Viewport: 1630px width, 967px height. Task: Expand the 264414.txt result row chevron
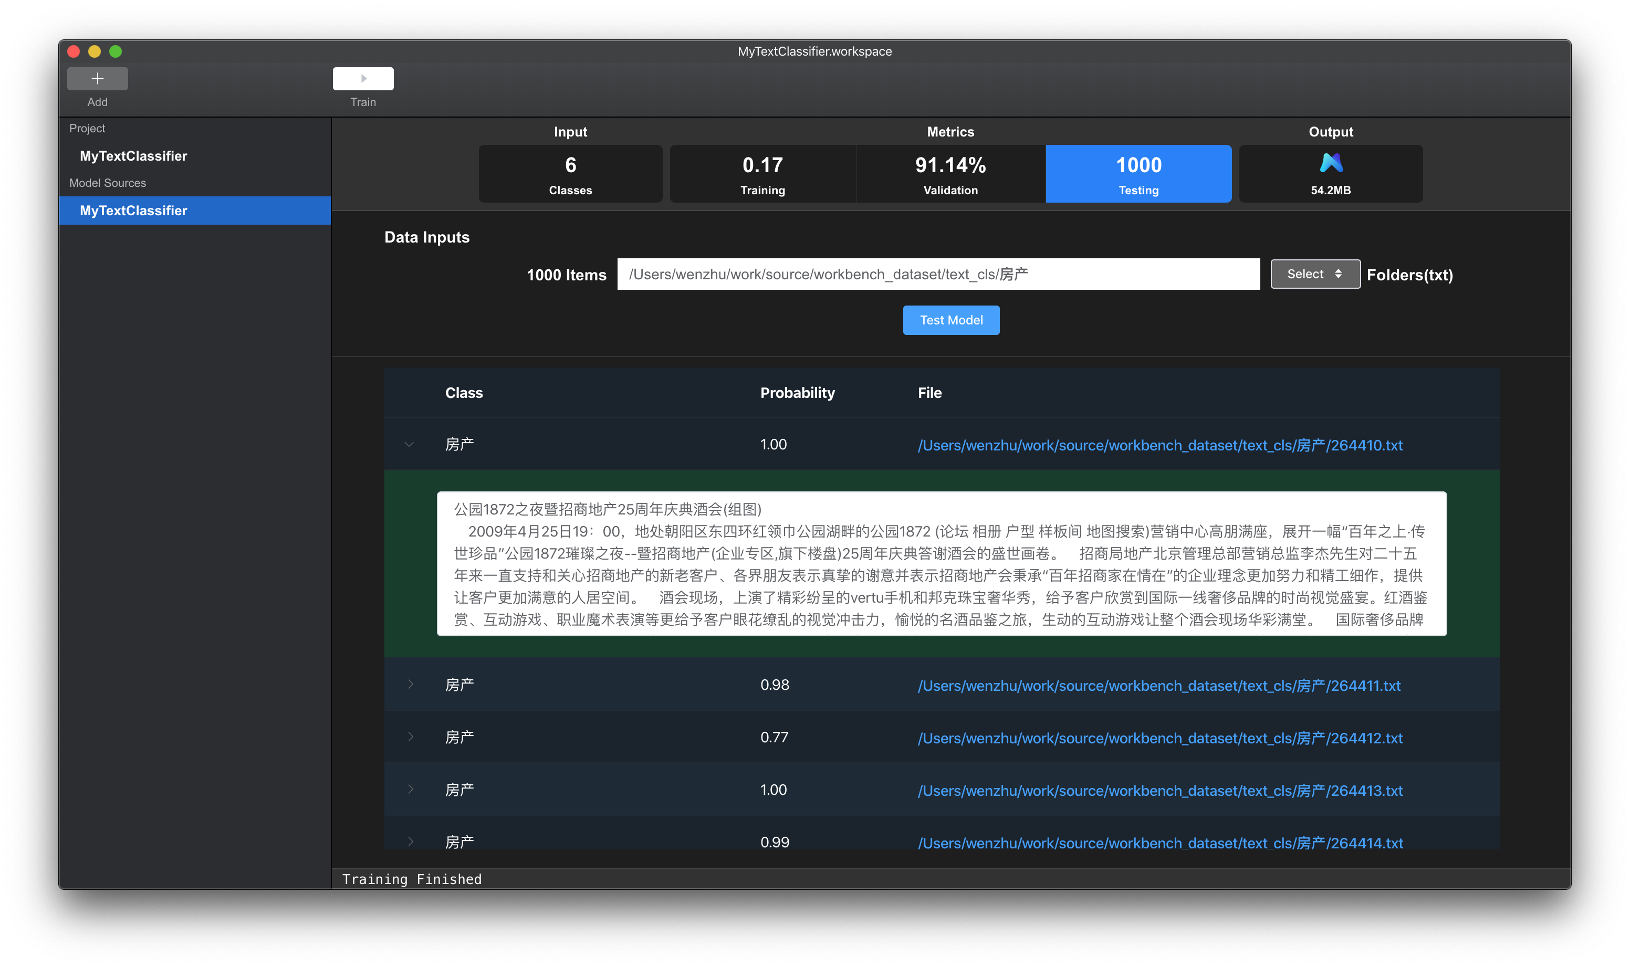pos(410,841)
